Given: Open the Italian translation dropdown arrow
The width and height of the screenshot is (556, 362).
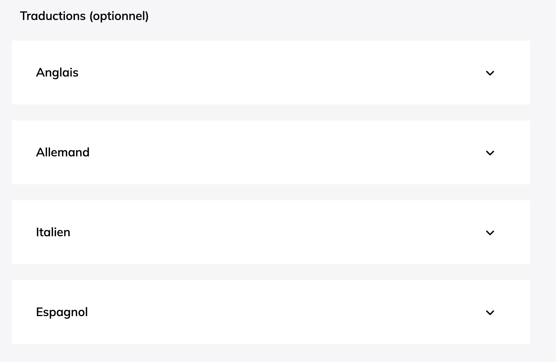Looking at the screenshot, I should click(490, 233).
